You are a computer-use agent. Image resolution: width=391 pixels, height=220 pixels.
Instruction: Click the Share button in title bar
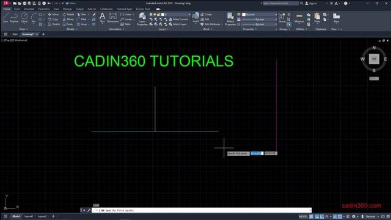point(71,3)
